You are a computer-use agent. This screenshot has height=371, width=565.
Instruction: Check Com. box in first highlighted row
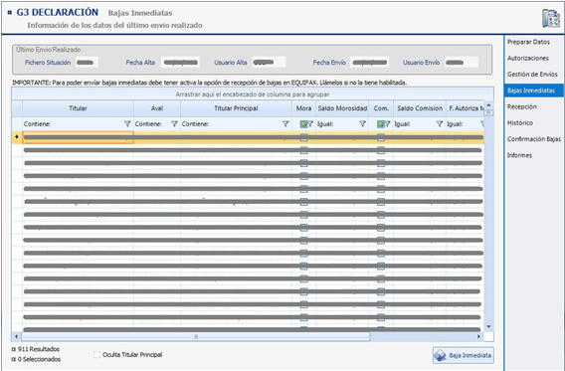(381, 137)
